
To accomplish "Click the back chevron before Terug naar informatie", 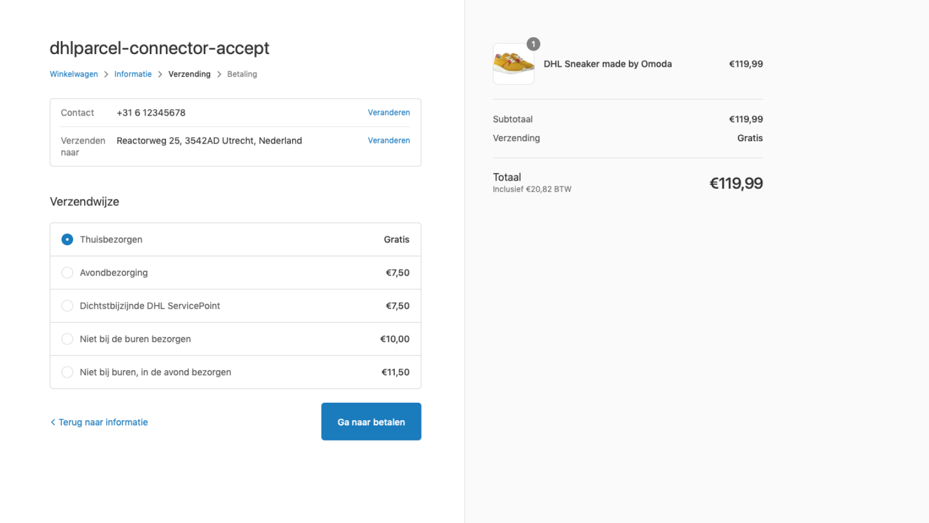I will [x=53, y=422].
